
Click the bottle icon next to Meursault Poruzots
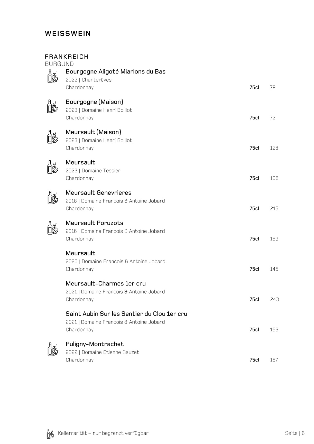[x=53, y=228]
